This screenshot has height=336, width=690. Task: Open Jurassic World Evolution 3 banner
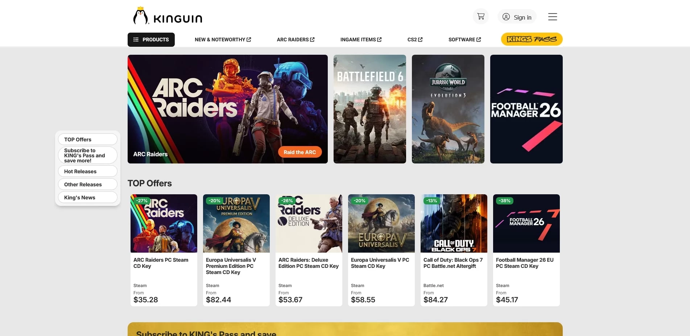pos(448,109)
